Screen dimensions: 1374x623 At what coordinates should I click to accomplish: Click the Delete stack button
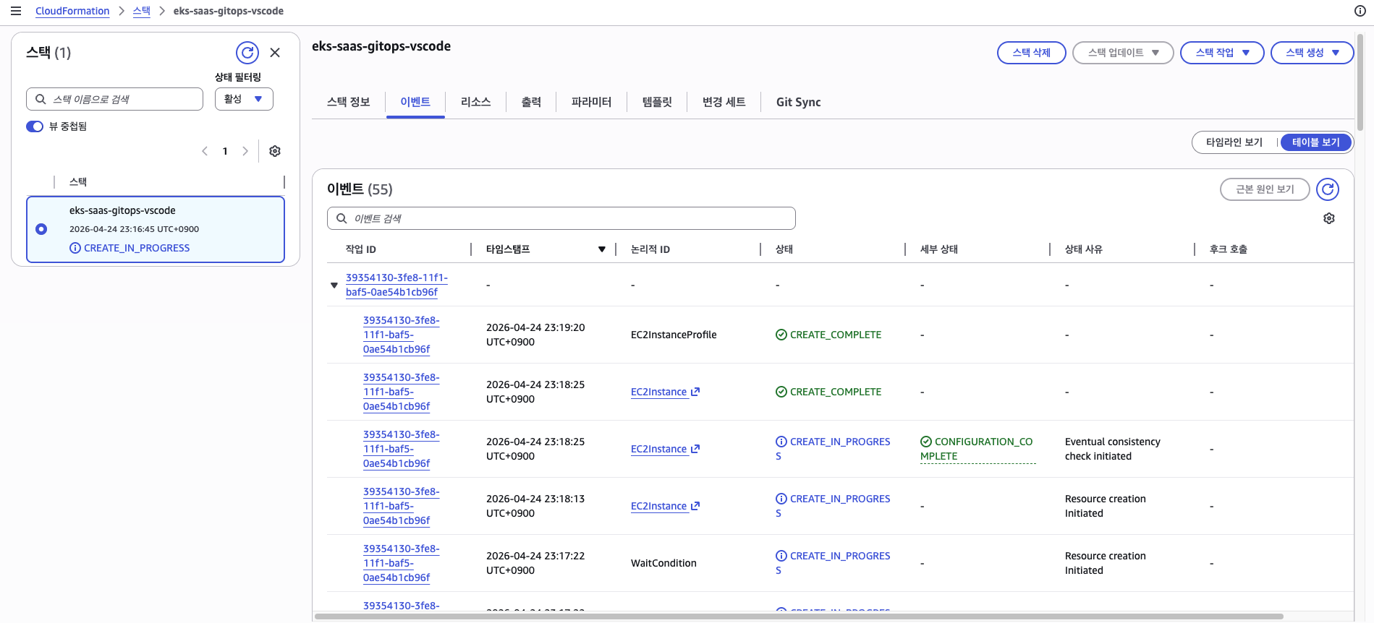tap(1031, 53)
